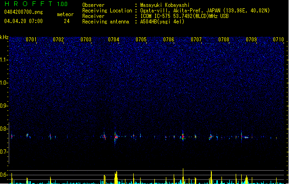Viewport: 289px width, 184px height.
Task: Click the meteor echo between 0706 and 0707
Action: pos(183,137)
